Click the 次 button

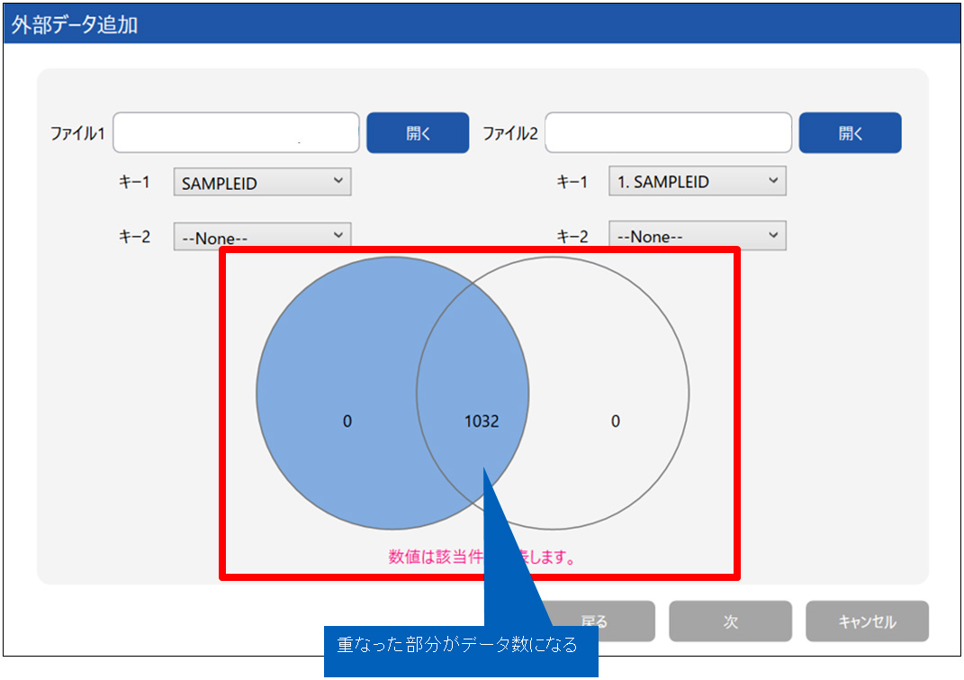(730, 621)
